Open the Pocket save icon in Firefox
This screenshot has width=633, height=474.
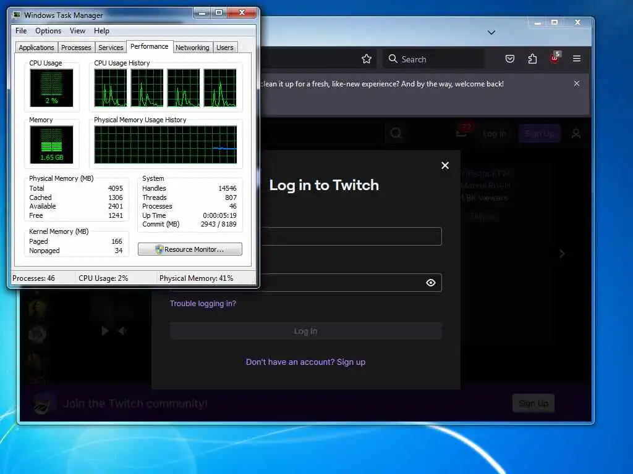click(x=510, y=59)
